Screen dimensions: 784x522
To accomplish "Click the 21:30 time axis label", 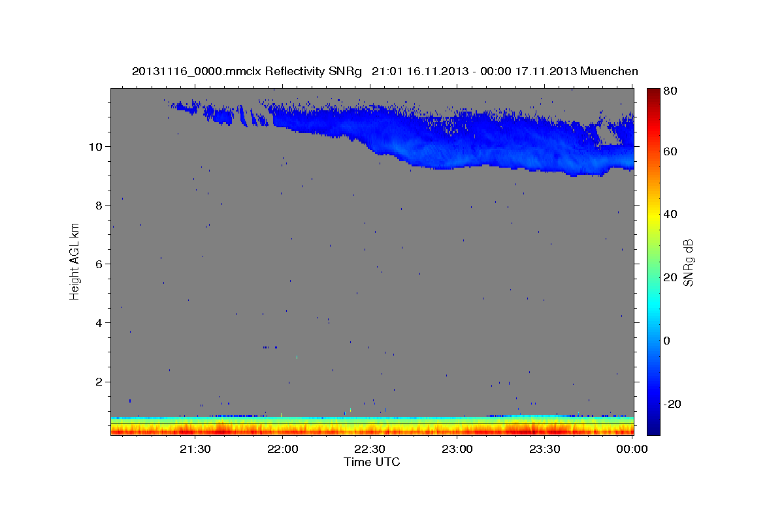I will tap(195, 449).
